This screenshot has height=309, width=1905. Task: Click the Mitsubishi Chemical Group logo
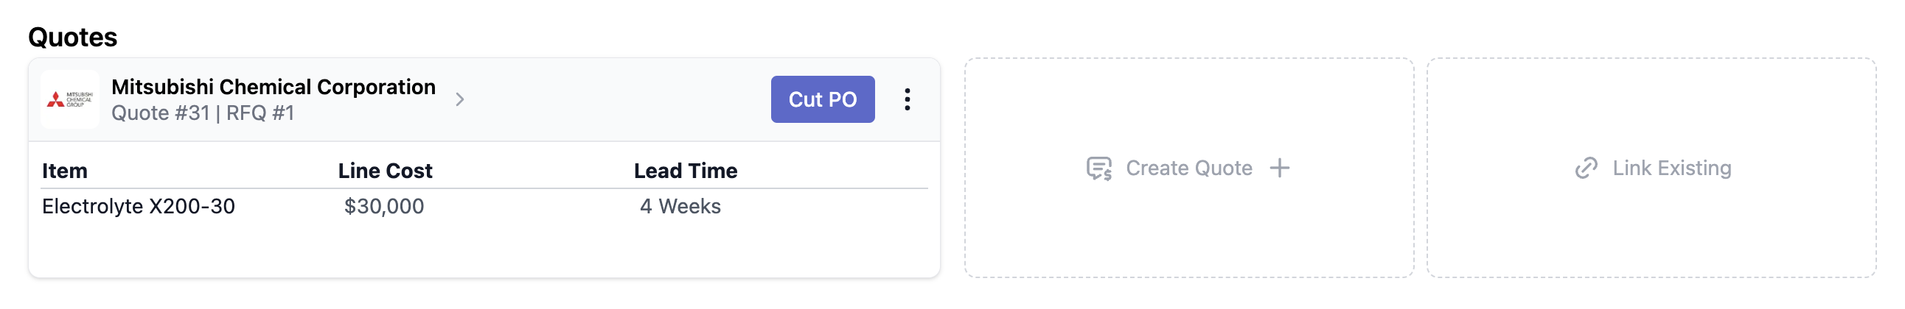(x=69, y=99)
